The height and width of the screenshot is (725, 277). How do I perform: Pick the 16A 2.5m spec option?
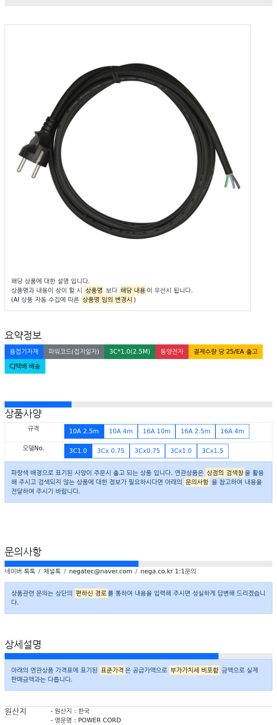click(x=195, y=431)
